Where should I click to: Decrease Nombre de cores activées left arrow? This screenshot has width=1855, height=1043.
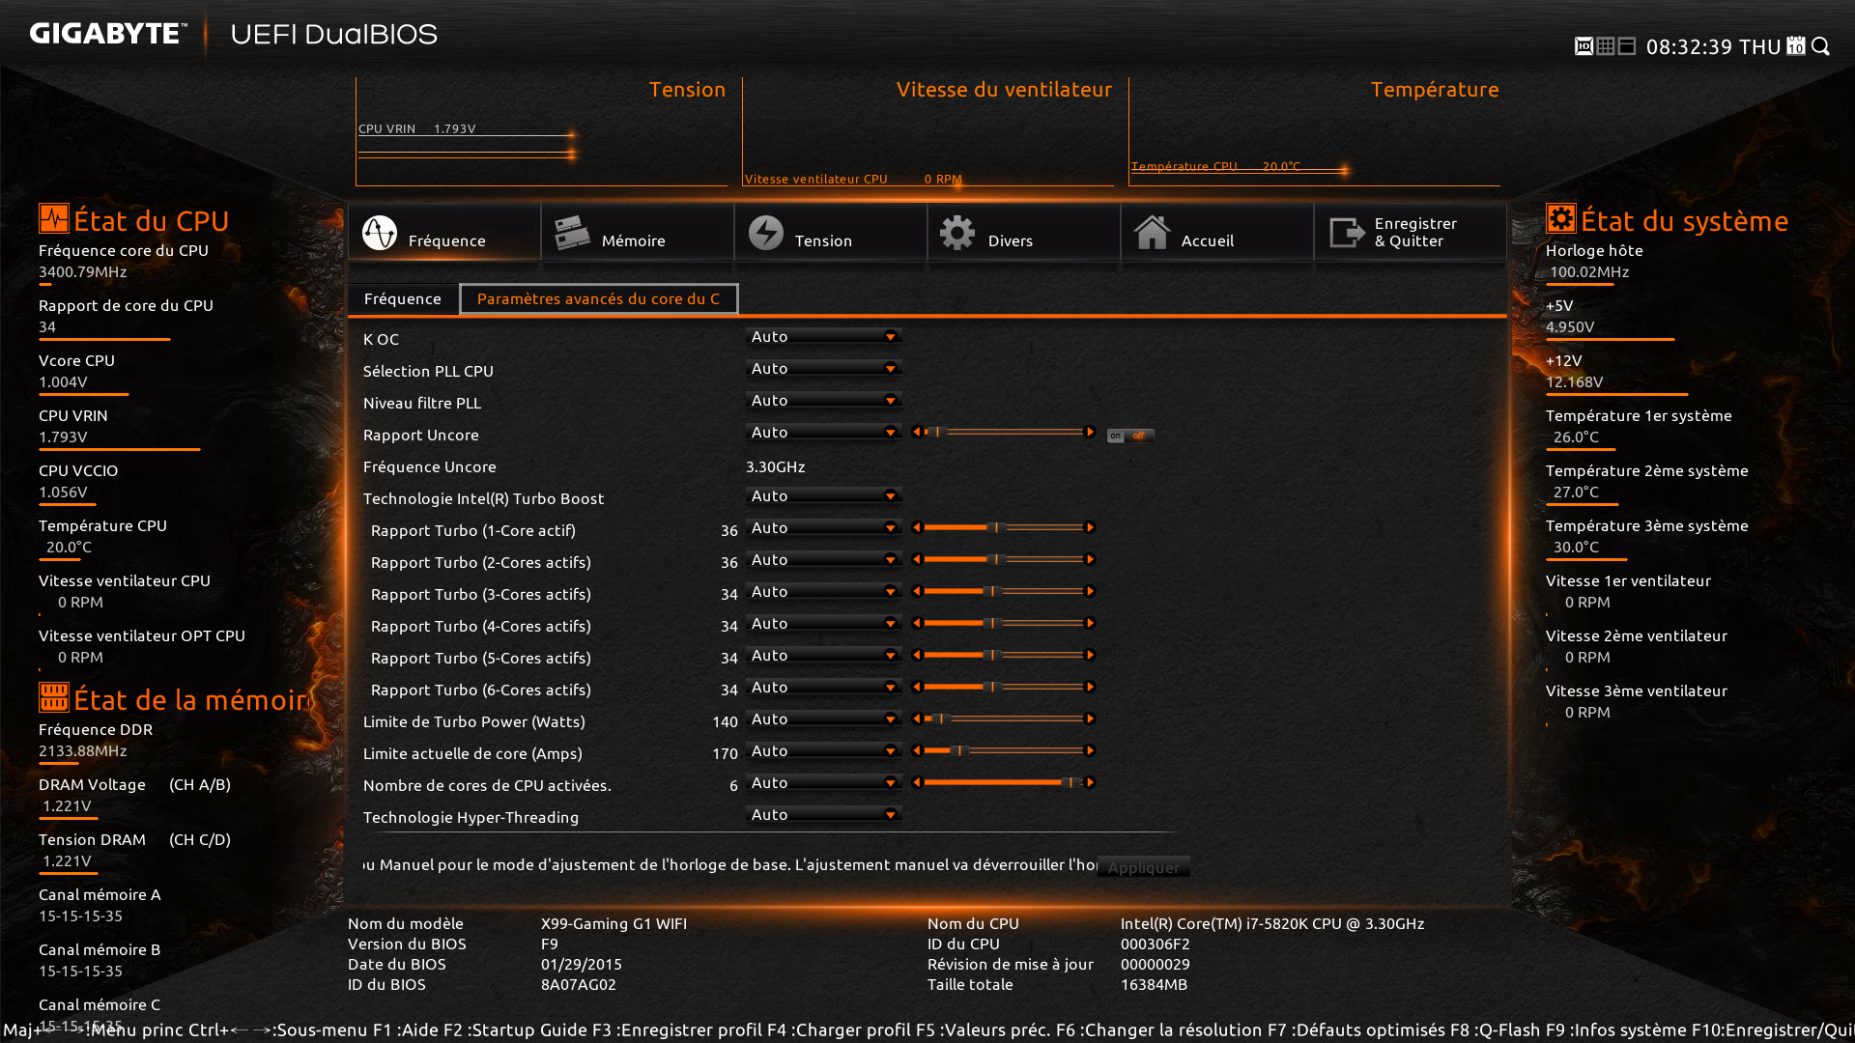917,782
